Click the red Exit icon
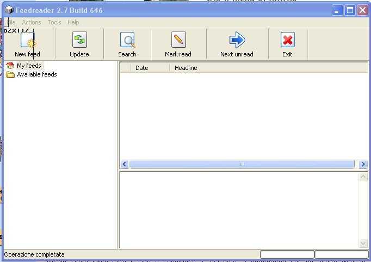Screen dimensions: 371x262 pyautogui.click(x=287, y=40)
